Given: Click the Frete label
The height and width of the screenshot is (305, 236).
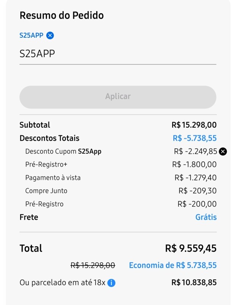Looking at the screenshot, I should [x=29, y=217].
